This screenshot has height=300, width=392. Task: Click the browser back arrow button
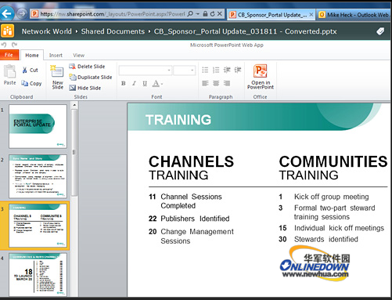coord(7,13)
